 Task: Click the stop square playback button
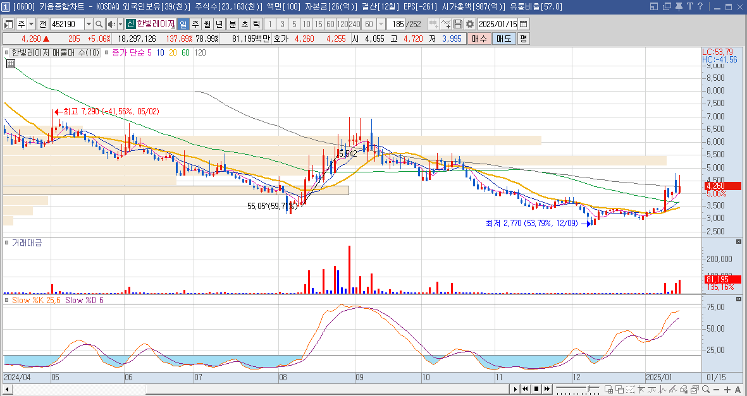pos(536,389)
